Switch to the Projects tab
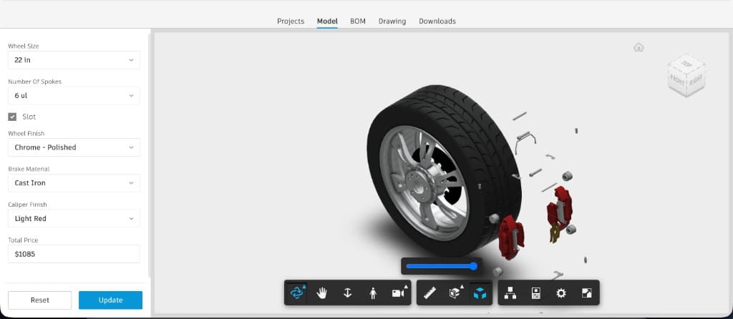Viewport: 733px width, 319px height. [291, 21]
